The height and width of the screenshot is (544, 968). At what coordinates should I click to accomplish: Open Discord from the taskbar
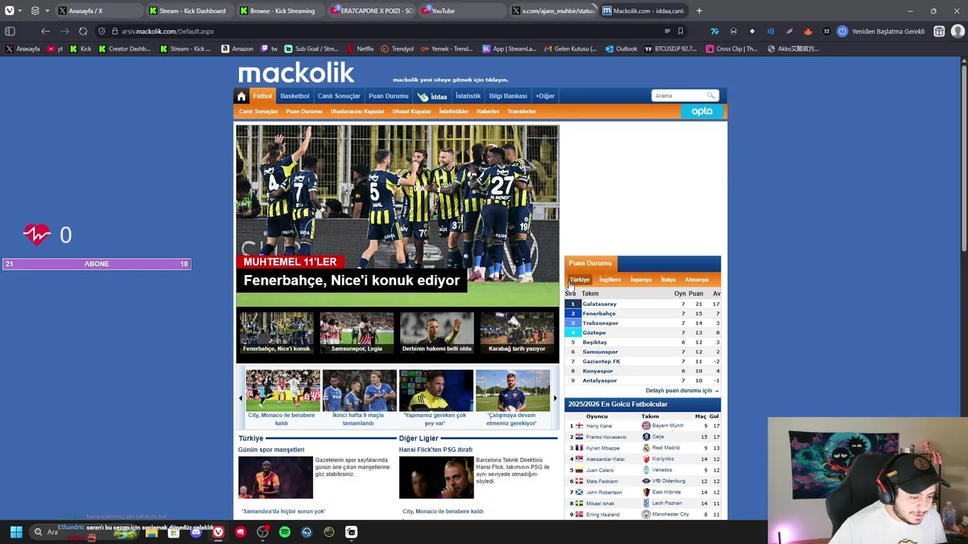pos(196,532)
